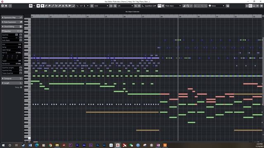Open Adobe Premiere Pro from taskbar
This screenshot has width=264, height=148.
click(x=77, y=145)
